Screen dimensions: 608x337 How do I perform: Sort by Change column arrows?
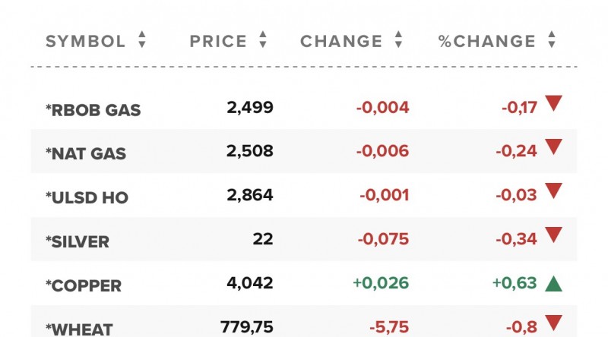(399, 41)
